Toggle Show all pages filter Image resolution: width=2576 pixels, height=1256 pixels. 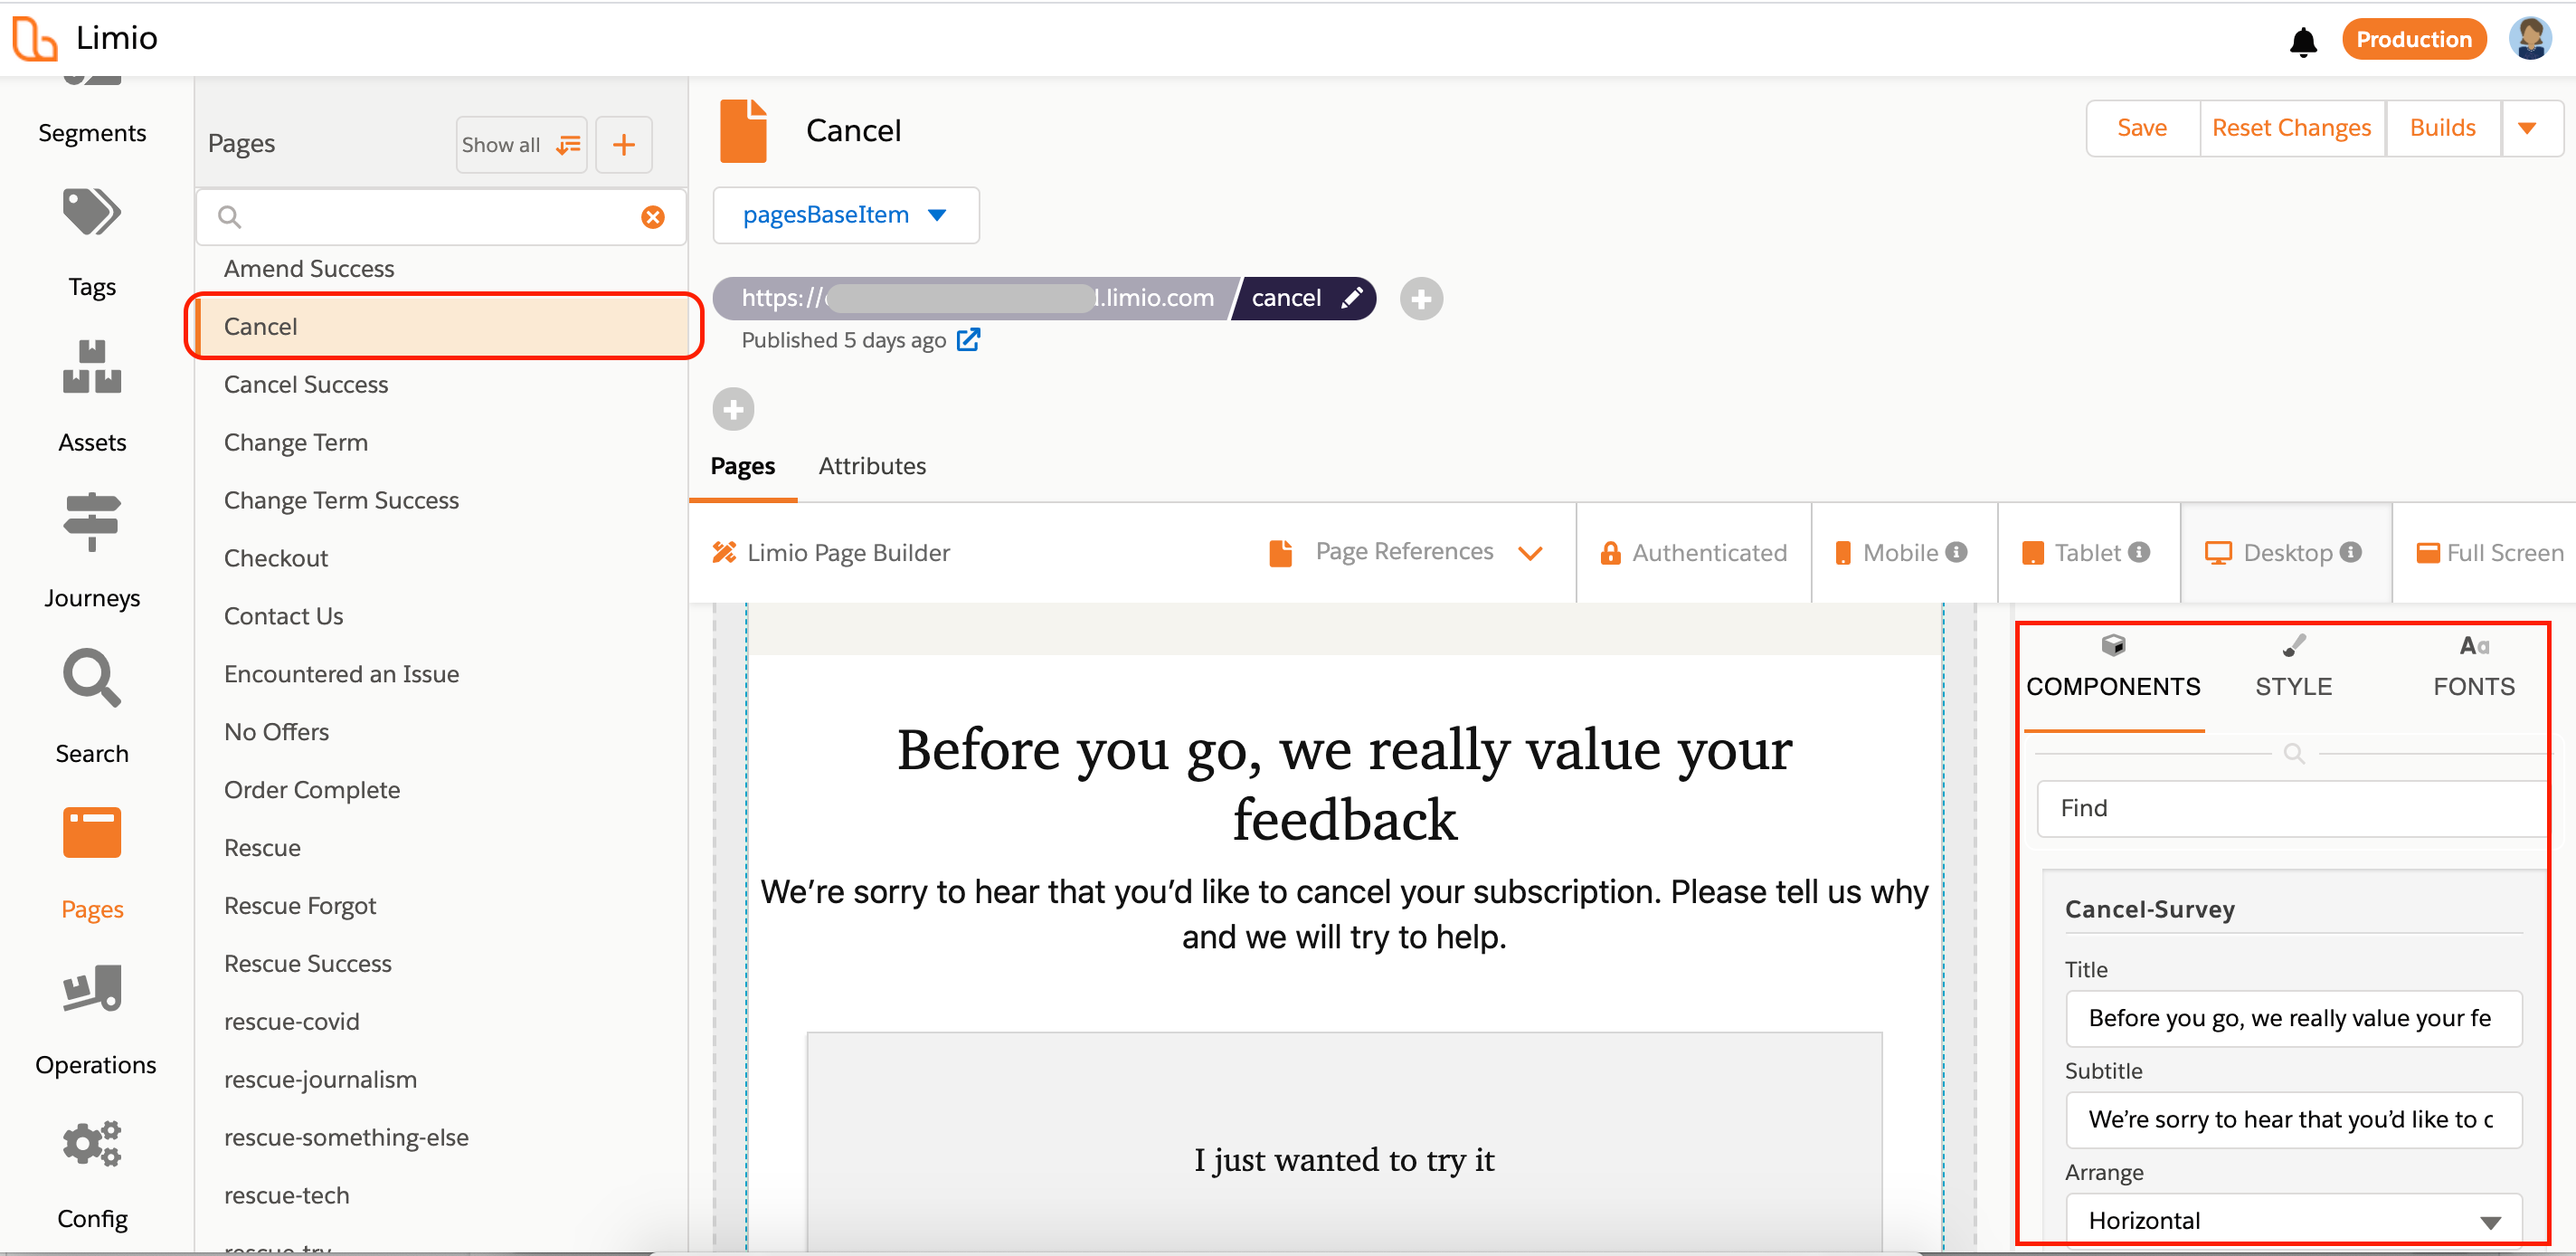click(x=521, y=145)
